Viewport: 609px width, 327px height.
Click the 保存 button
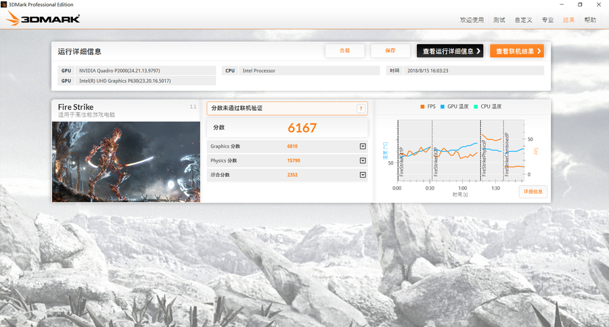tap(390, 51)
